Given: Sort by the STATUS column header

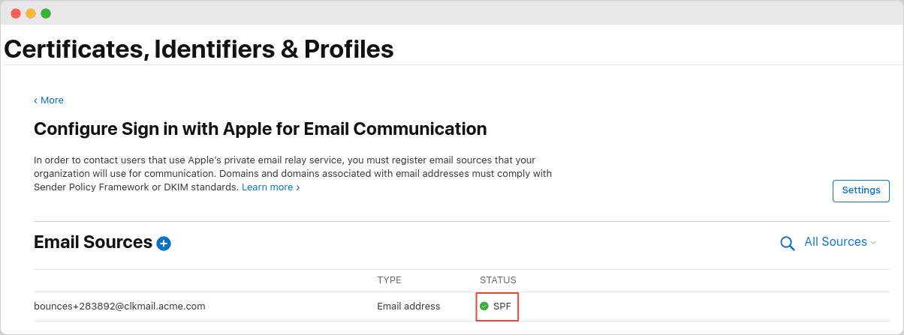Looking at the screenshot, I should point(498,280).
